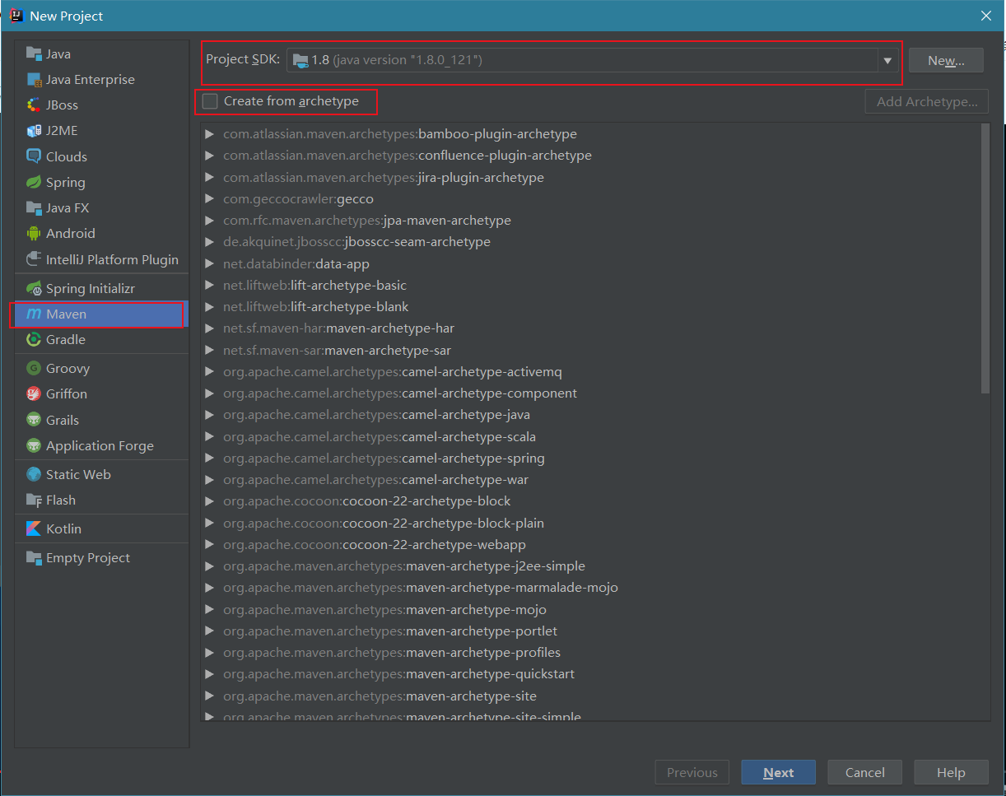Click the Flash folder icon

34,500
